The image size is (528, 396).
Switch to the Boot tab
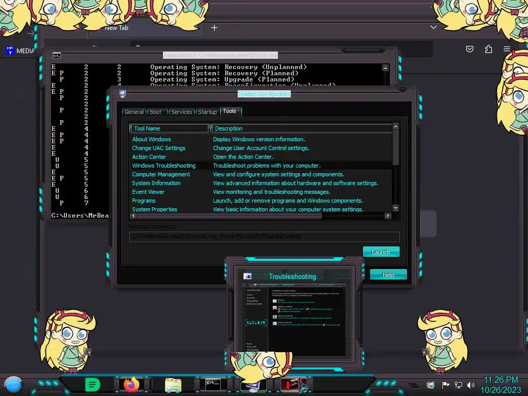tap(155, 112)
